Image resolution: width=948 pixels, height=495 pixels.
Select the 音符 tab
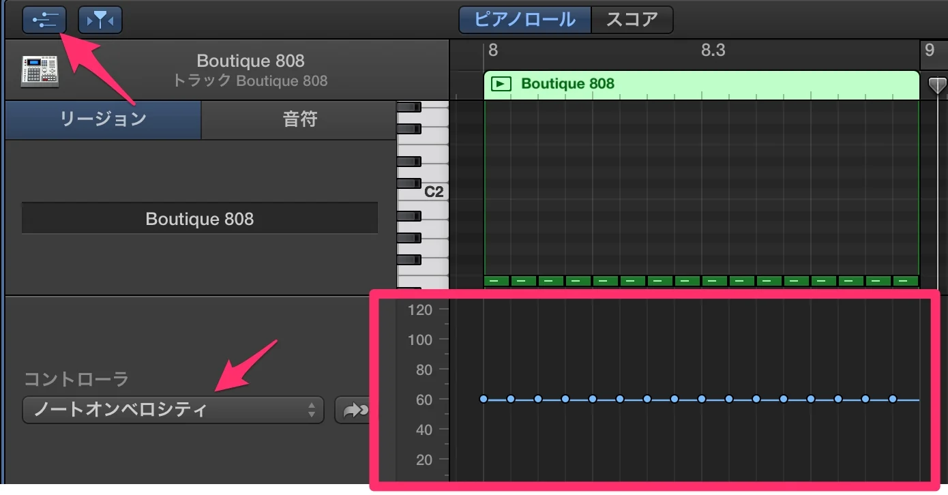pyautogui.click(x=299, y=119)
